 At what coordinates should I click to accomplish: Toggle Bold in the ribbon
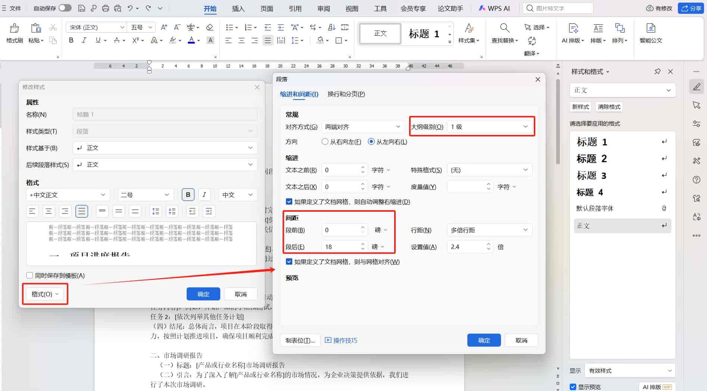tap(71, 40)
